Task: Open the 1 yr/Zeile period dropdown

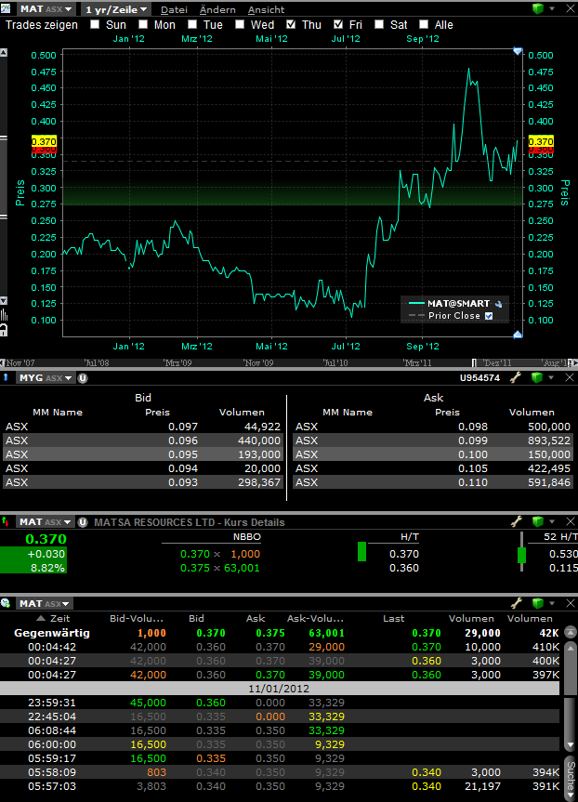Action: [115, 9]
